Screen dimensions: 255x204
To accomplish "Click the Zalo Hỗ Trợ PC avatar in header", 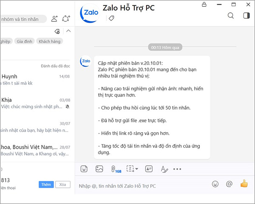I will point(90,13).
